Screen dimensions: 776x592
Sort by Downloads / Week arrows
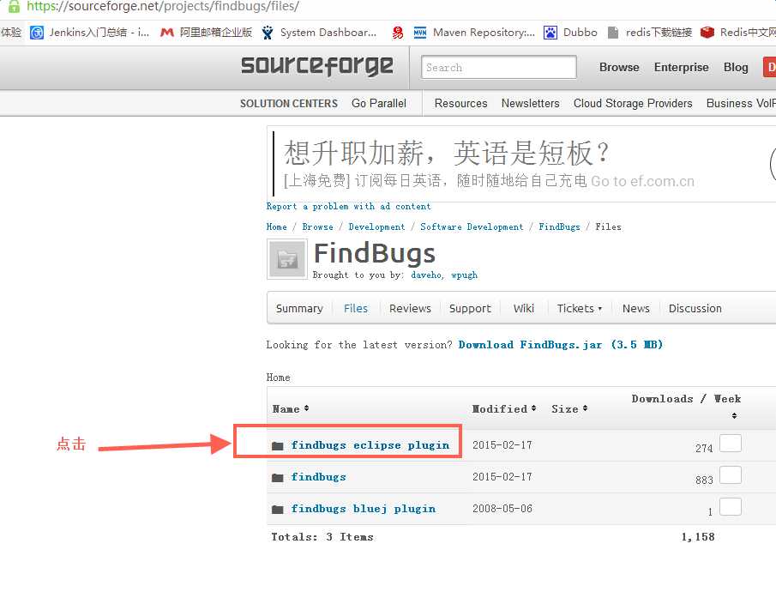tap(735, 415)
